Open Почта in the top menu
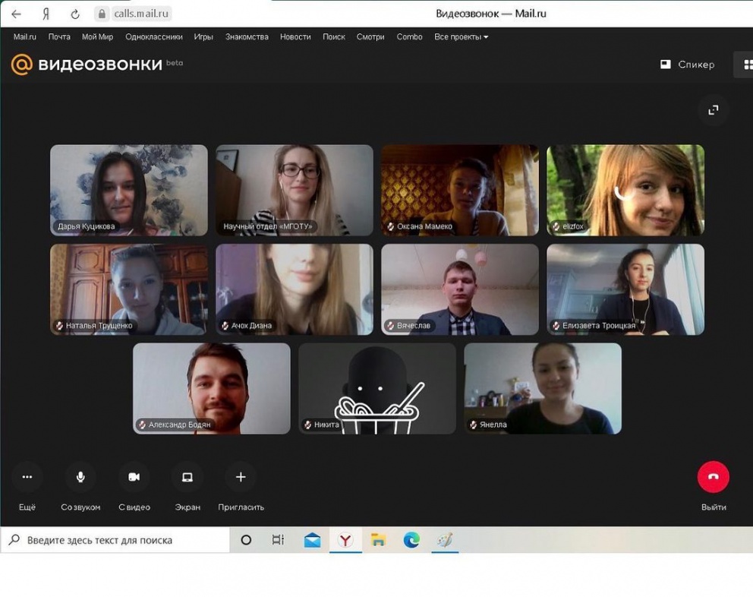753x597 pixels. point(59,36)
